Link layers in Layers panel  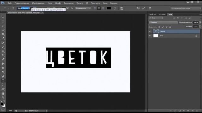coord(171,110)
